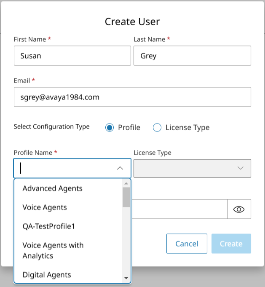This screenshot has width=265, height=287.
Task: Choose Advanced Agents from profile list
Action: coord(68,188)
